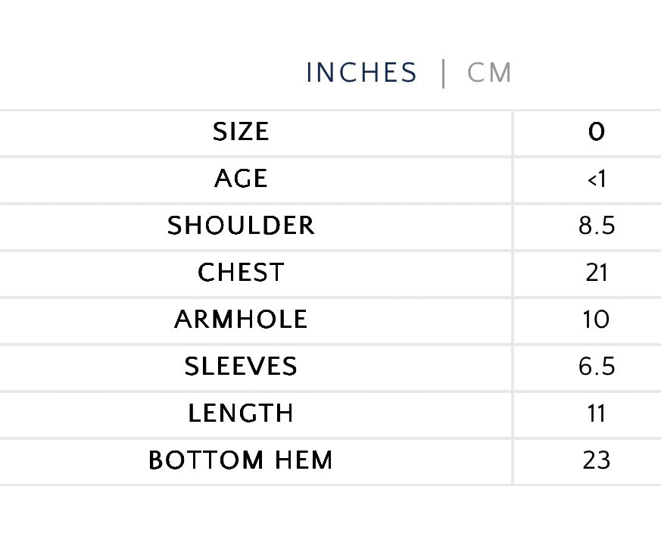
Task: Click the SLEEVES row label
Action: click(241, 366)
